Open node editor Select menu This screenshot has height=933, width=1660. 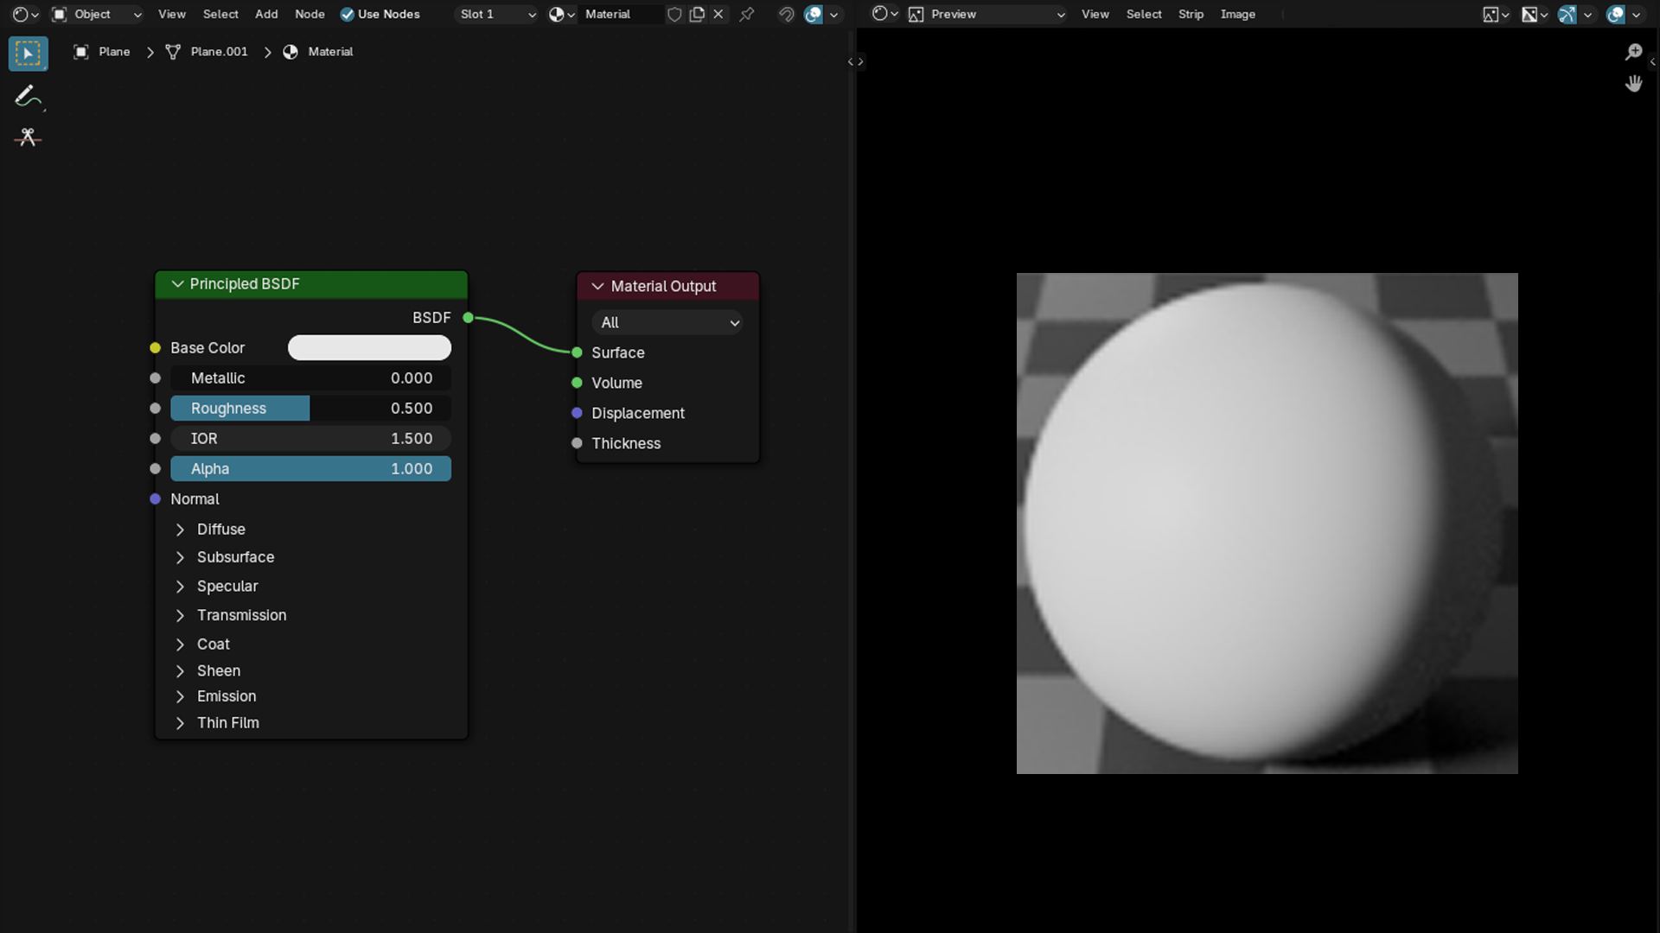coord(220,14)
